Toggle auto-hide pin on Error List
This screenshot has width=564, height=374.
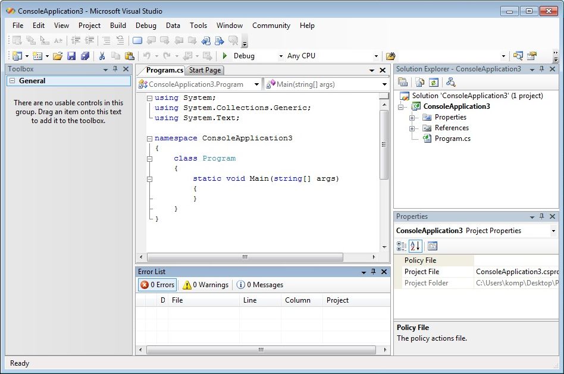point(374,272)
